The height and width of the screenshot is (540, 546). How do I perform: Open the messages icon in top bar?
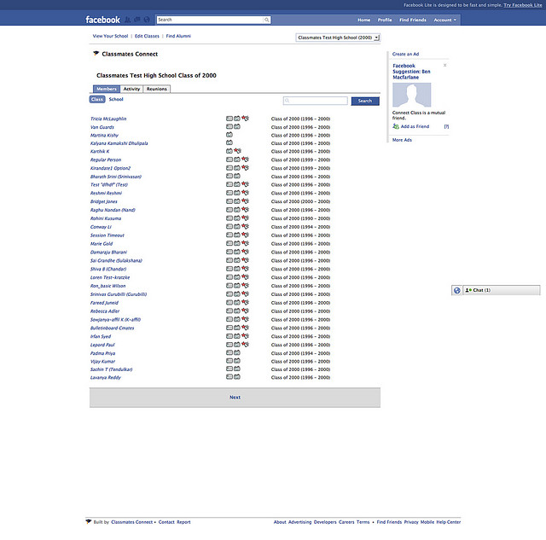tap(137, 20)
